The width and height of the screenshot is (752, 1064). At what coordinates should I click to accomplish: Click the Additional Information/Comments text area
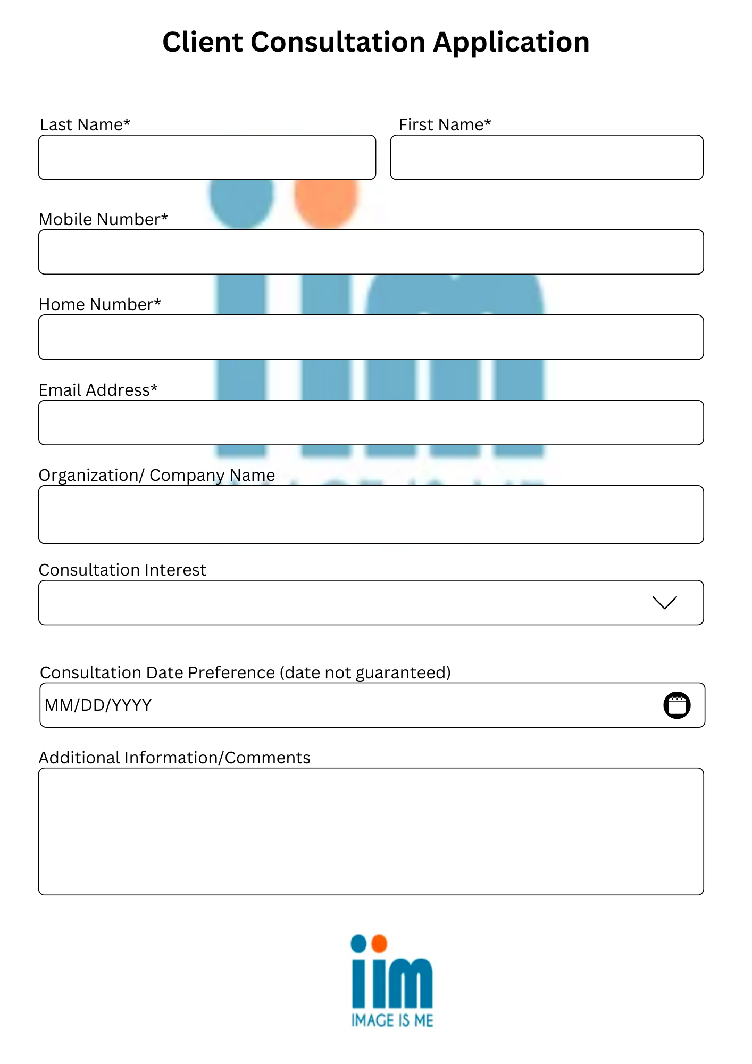(371, 832)
